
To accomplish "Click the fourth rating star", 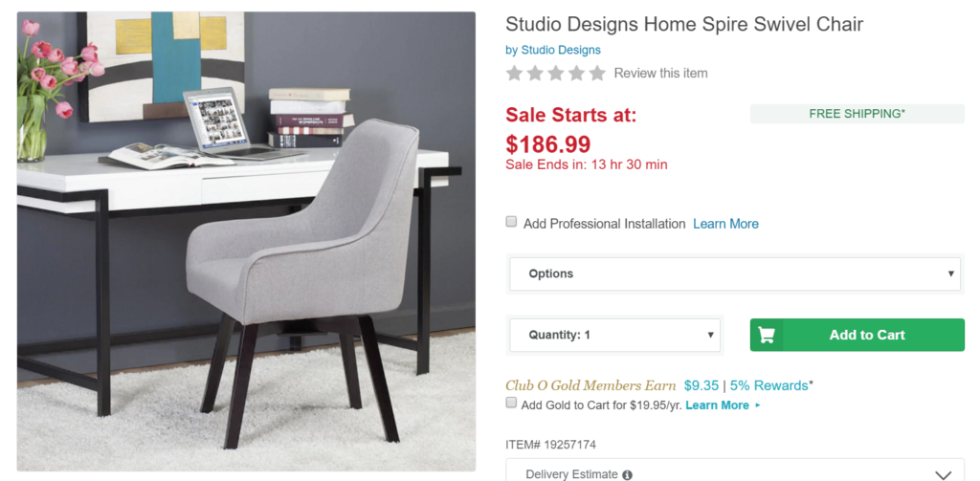I will click(x=576, y=73).
